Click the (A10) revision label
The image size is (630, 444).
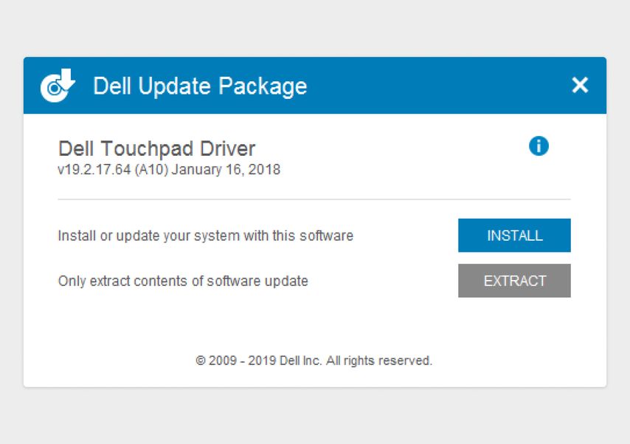pos(151,169)
